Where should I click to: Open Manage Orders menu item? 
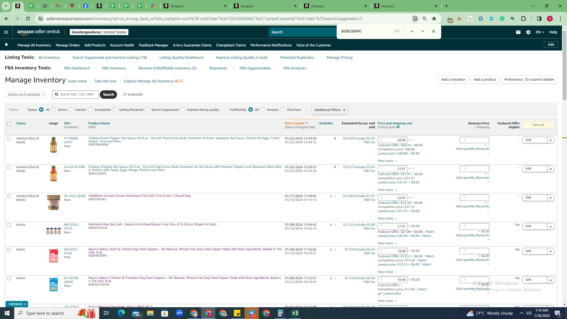coord(68,45)
